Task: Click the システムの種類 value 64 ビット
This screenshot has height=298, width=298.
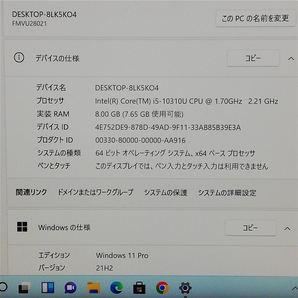Action: [175, 153]
